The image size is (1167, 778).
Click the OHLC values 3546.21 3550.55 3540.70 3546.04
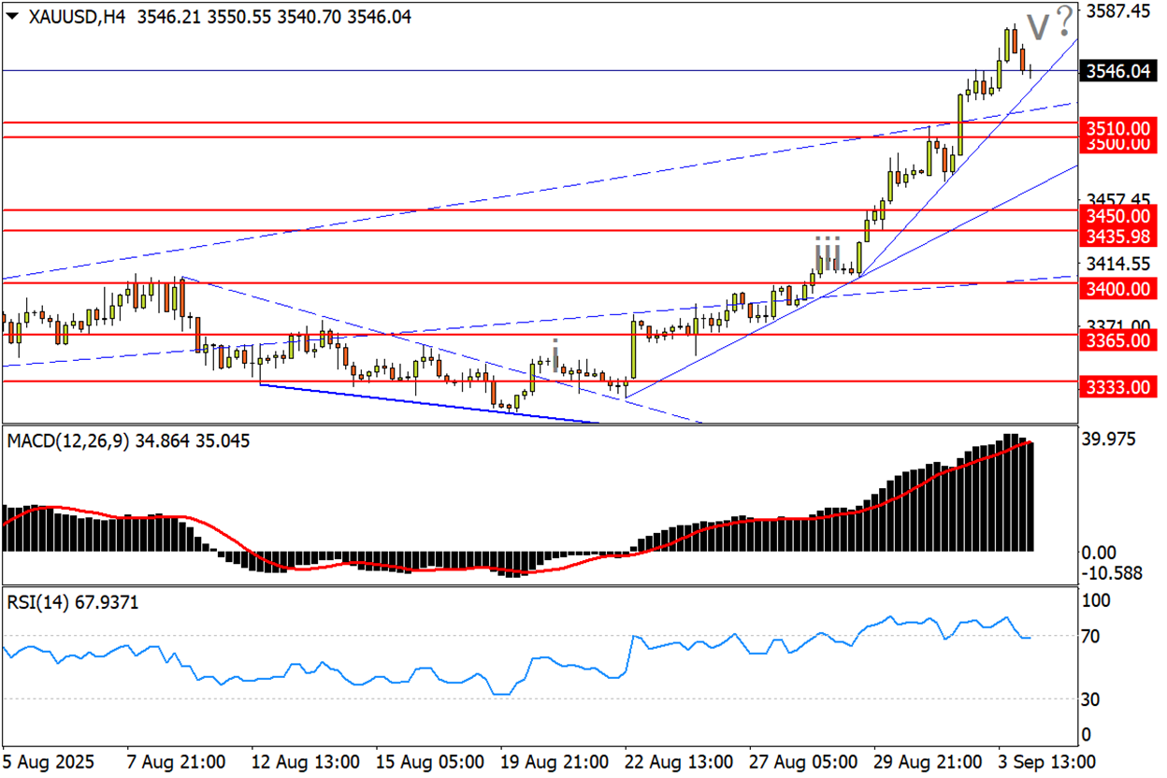click(x=273, y=17)
